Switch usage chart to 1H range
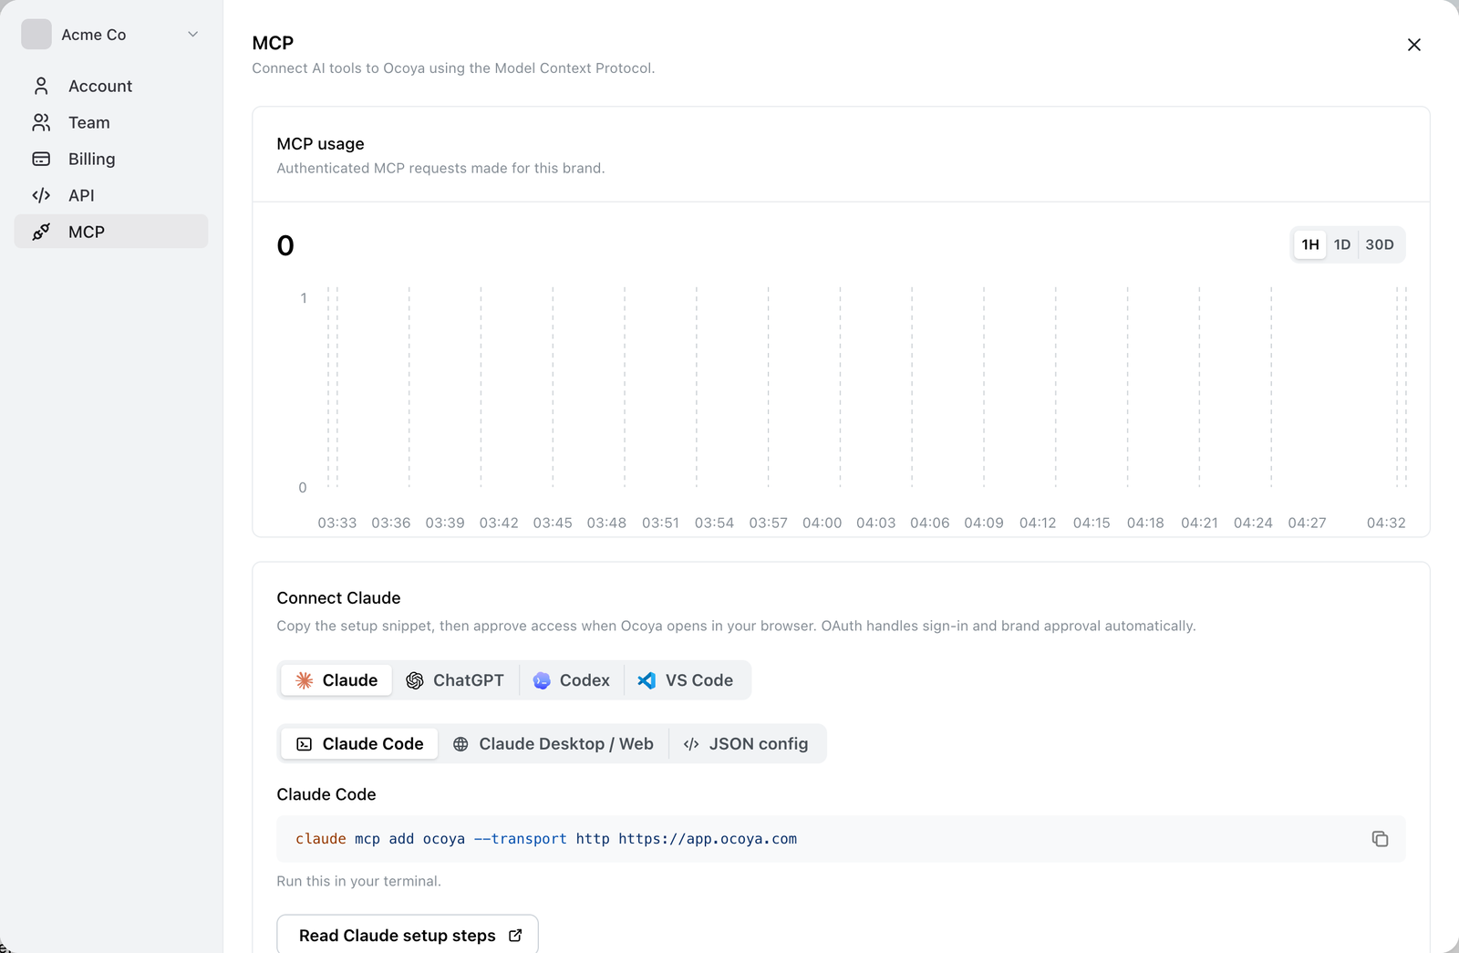The height and width of the screenshot is (953, 1459). coord(1310,244)
